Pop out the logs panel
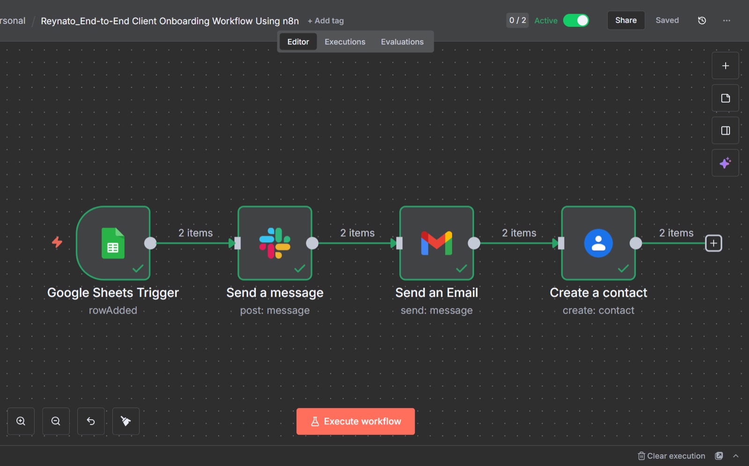This screenshot has width=749, height=466. pos(719,456)
